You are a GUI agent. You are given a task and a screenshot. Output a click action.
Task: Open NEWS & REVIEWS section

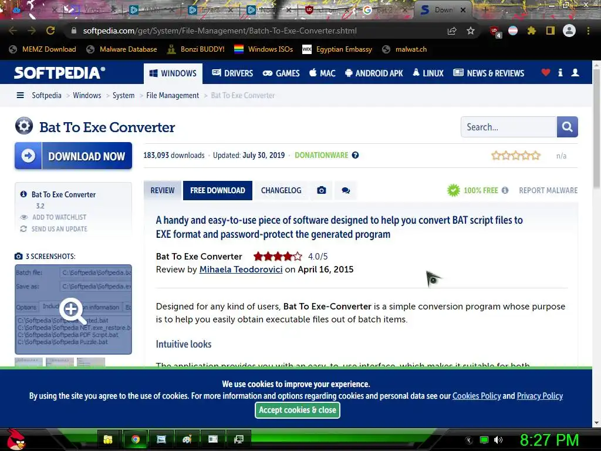pos(488,73)
